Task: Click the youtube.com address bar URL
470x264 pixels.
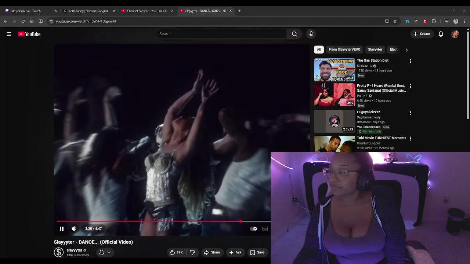Action: coord(86,21)
